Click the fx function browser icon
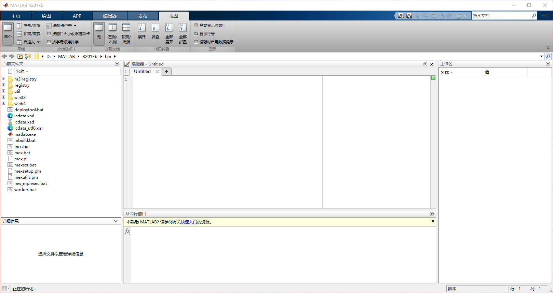The height and width of the screenshot is (293, 553). point(127,231)
